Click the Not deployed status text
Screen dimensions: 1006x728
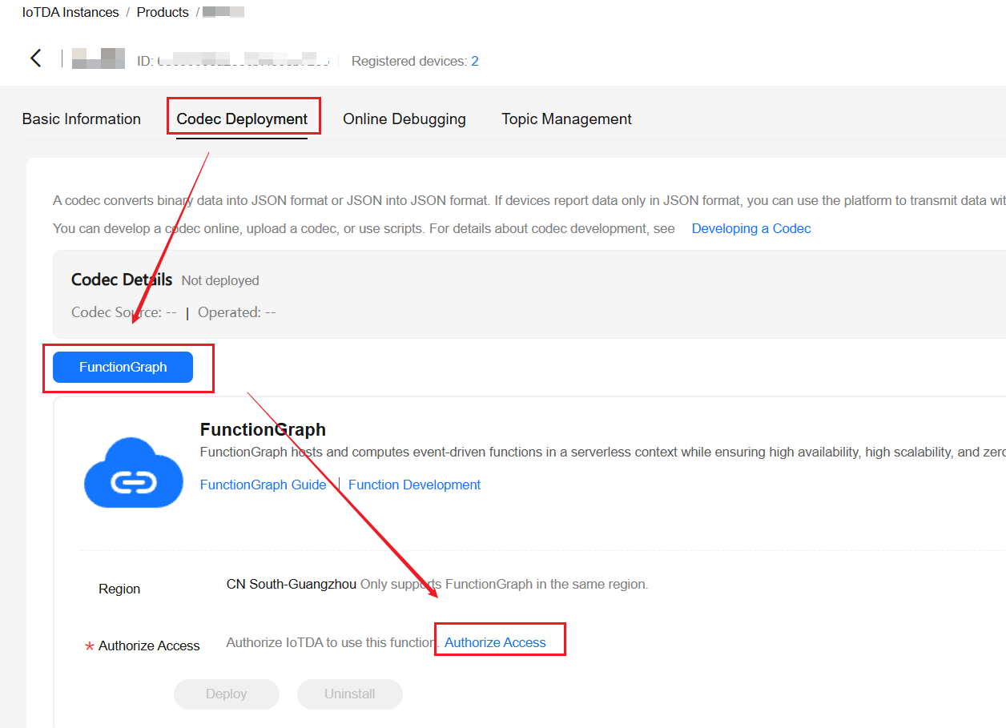(x=220, y=280)
